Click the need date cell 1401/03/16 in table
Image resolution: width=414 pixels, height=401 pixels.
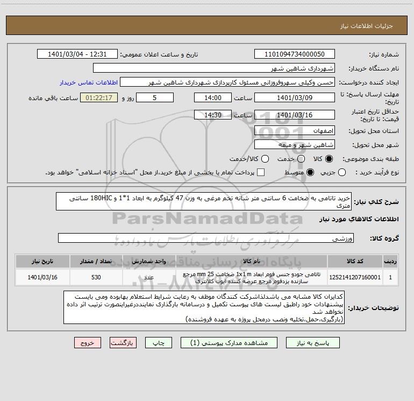point(42,277)
